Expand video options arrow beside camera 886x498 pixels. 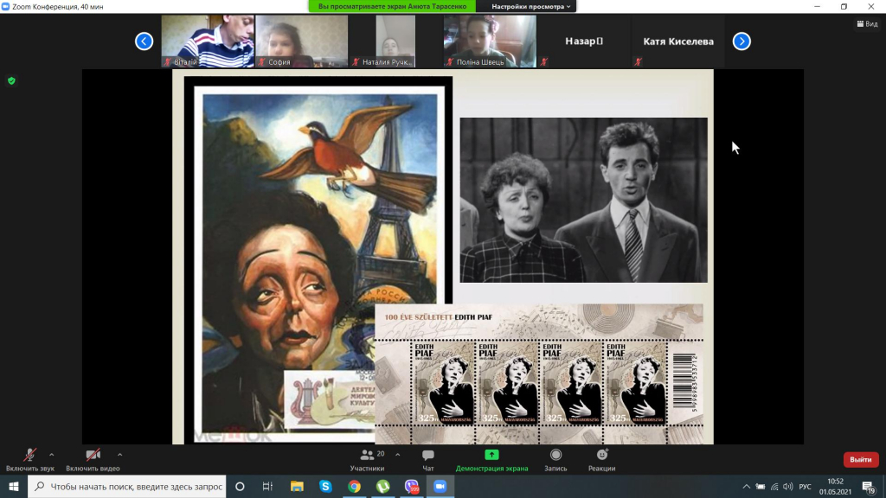(119, 455)
